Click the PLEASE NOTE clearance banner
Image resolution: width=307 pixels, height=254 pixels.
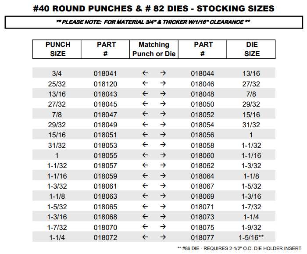pyautogui.click(x=153, y=22)
